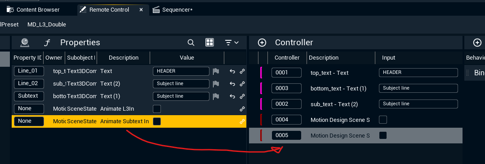This screenshot has height=164, width=485.
Task: Sort by the Owner column header
Action: (x=54, y=58)
